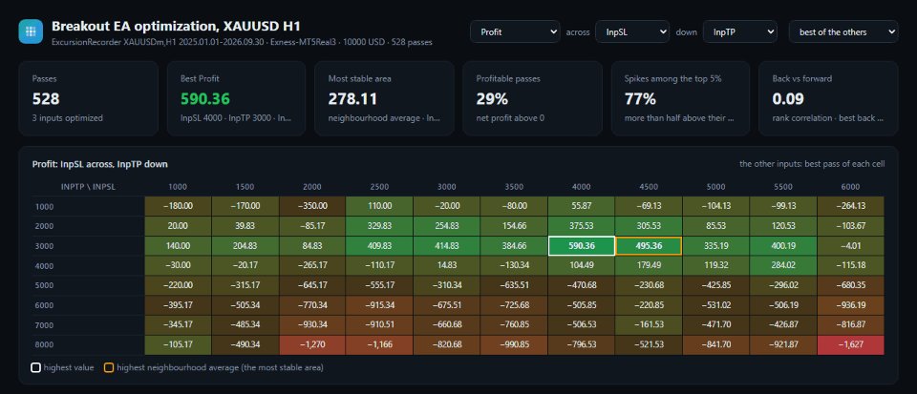This screenshot has height=394, width=917.
Task: Click the −1,270 heatmap cell
Action: pyautogui.click(x=312, y=345)
